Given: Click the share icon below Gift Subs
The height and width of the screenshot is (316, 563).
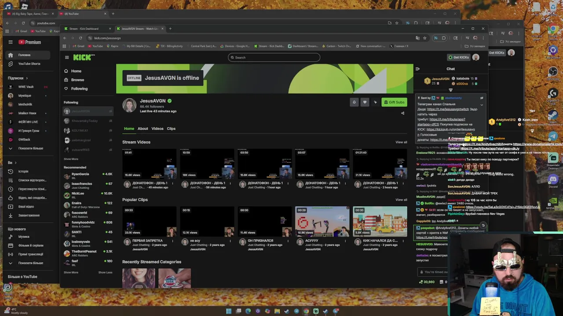Looking at the screenshot, I should coord(402,113).
